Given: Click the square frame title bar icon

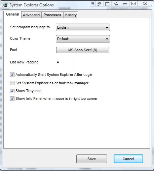Looking at the screenshot, I should [108, 4].
